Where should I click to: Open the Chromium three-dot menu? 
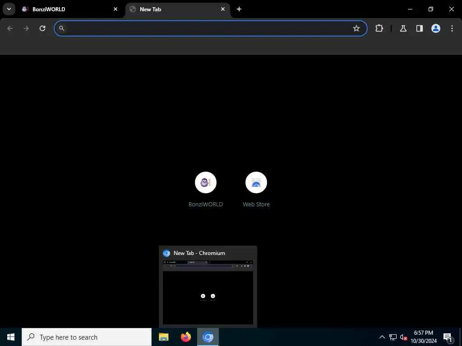tap(452, 28)
